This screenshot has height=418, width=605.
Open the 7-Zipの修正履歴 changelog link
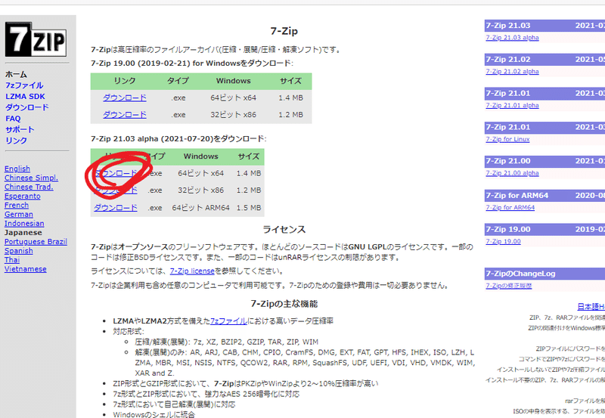pos(508,286)
